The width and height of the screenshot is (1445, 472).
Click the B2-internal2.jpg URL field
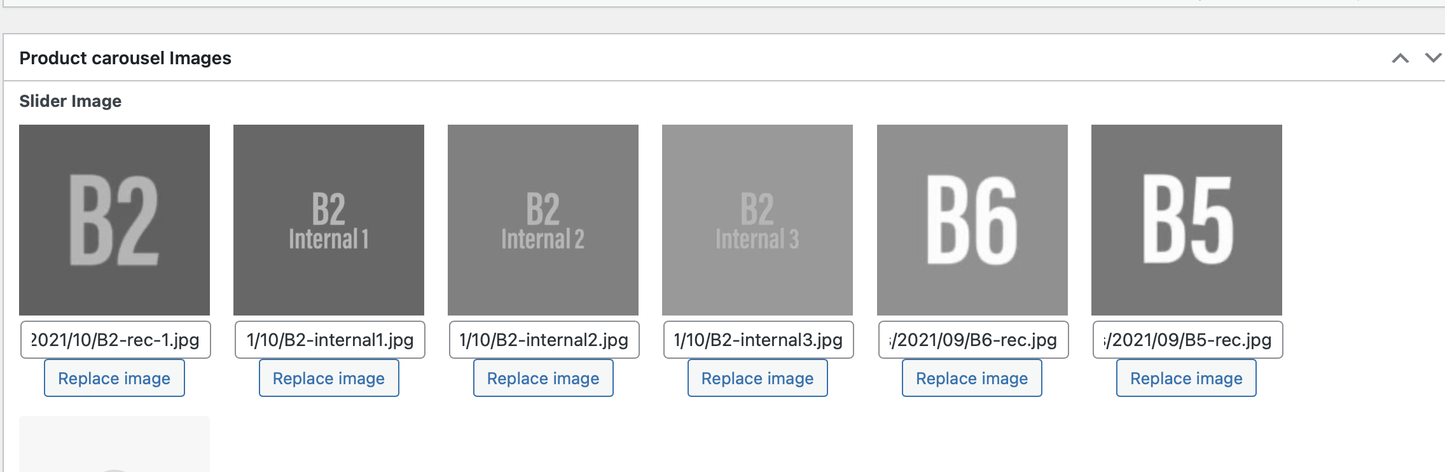click(x=544, y=340)
